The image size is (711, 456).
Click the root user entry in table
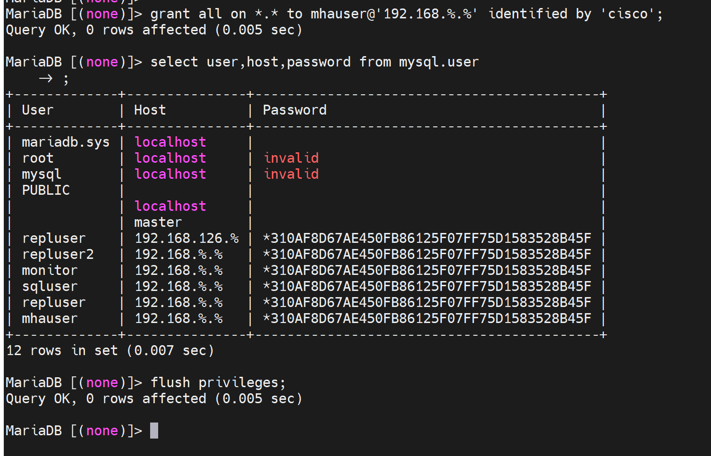click(x=38, y=158)
